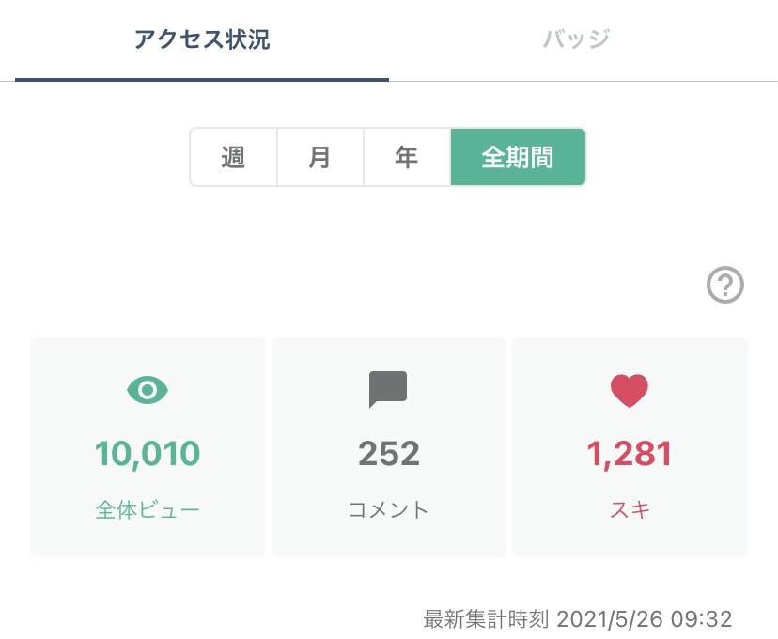The image size is (778, 639).
Task: Click the dark underline below アクセス状況
Action: [202, 79]
